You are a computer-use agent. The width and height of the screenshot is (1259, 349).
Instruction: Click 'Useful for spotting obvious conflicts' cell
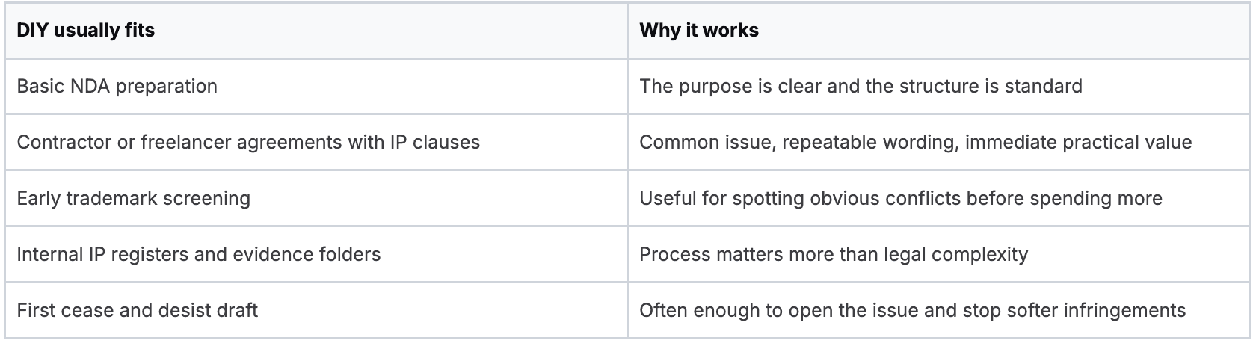tap(938, 198)
